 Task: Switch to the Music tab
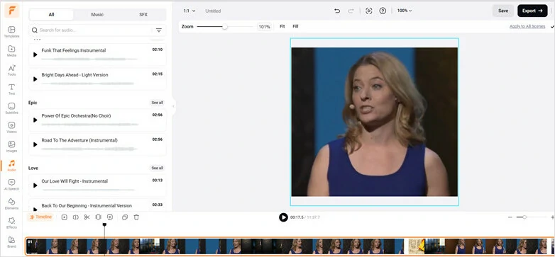click(x=97, y=15)
